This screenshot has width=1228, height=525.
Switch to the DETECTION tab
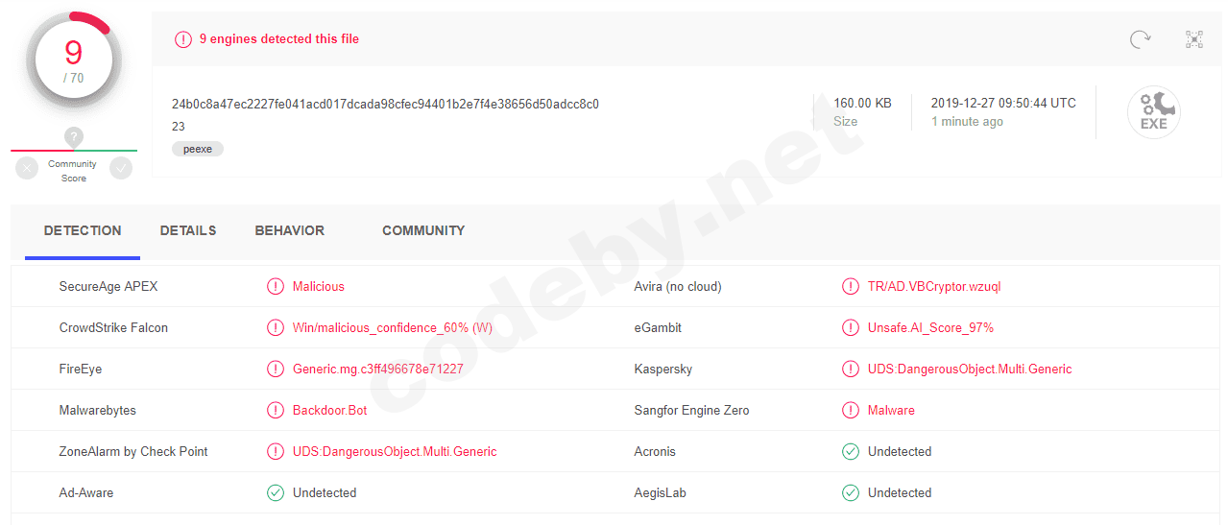click(x=83, y=230)
